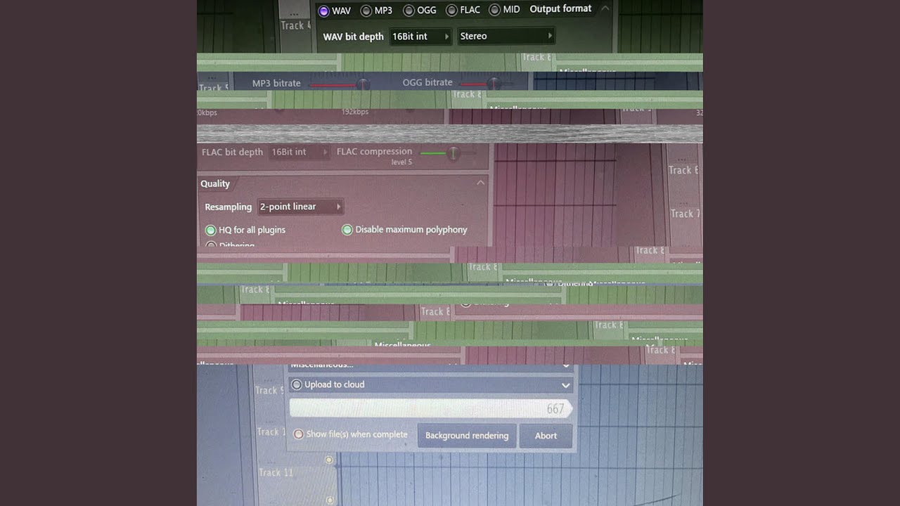900x506 pixels.
Task: Open the FLAC bit depth dropdown
Action: tap(300, 152)
